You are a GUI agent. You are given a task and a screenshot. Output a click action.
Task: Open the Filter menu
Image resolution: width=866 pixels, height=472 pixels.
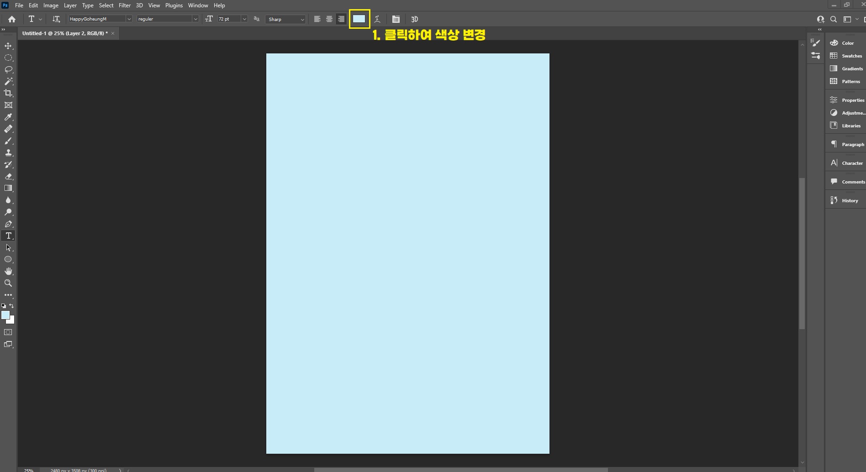click(125, 5)
